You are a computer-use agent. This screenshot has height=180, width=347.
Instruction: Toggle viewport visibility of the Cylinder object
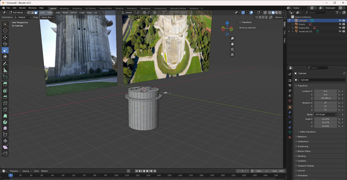click(x=340, y=21)
